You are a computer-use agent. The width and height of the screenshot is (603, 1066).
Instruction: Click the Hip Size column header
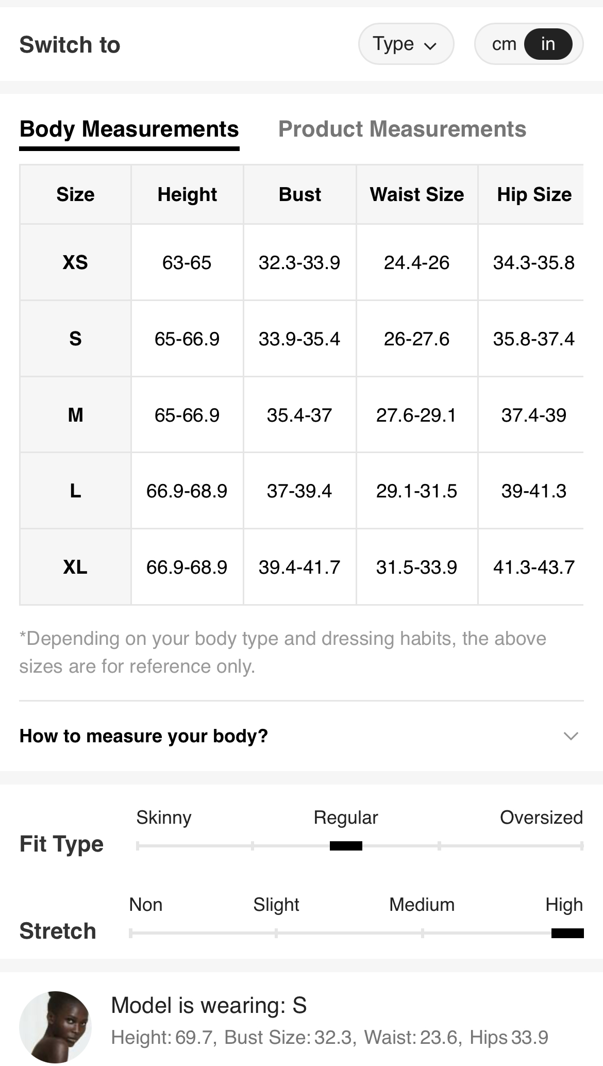[x=534, y=194]
